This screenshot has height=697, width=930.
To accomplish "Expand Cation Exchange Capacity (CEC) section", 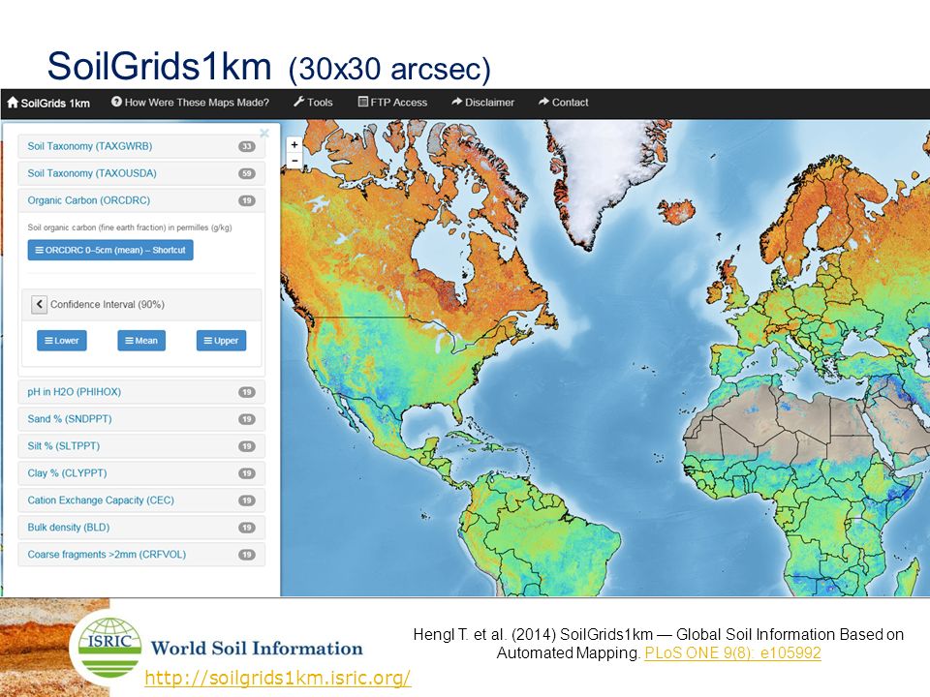I will [x=141, y=500].
